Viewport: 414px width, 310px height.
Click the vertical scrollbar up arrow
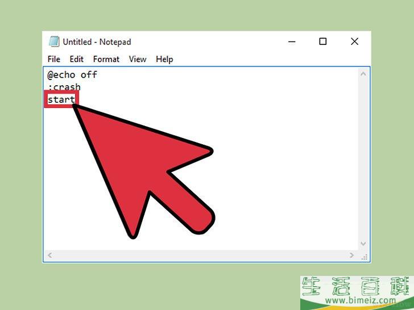pos(364,74)
